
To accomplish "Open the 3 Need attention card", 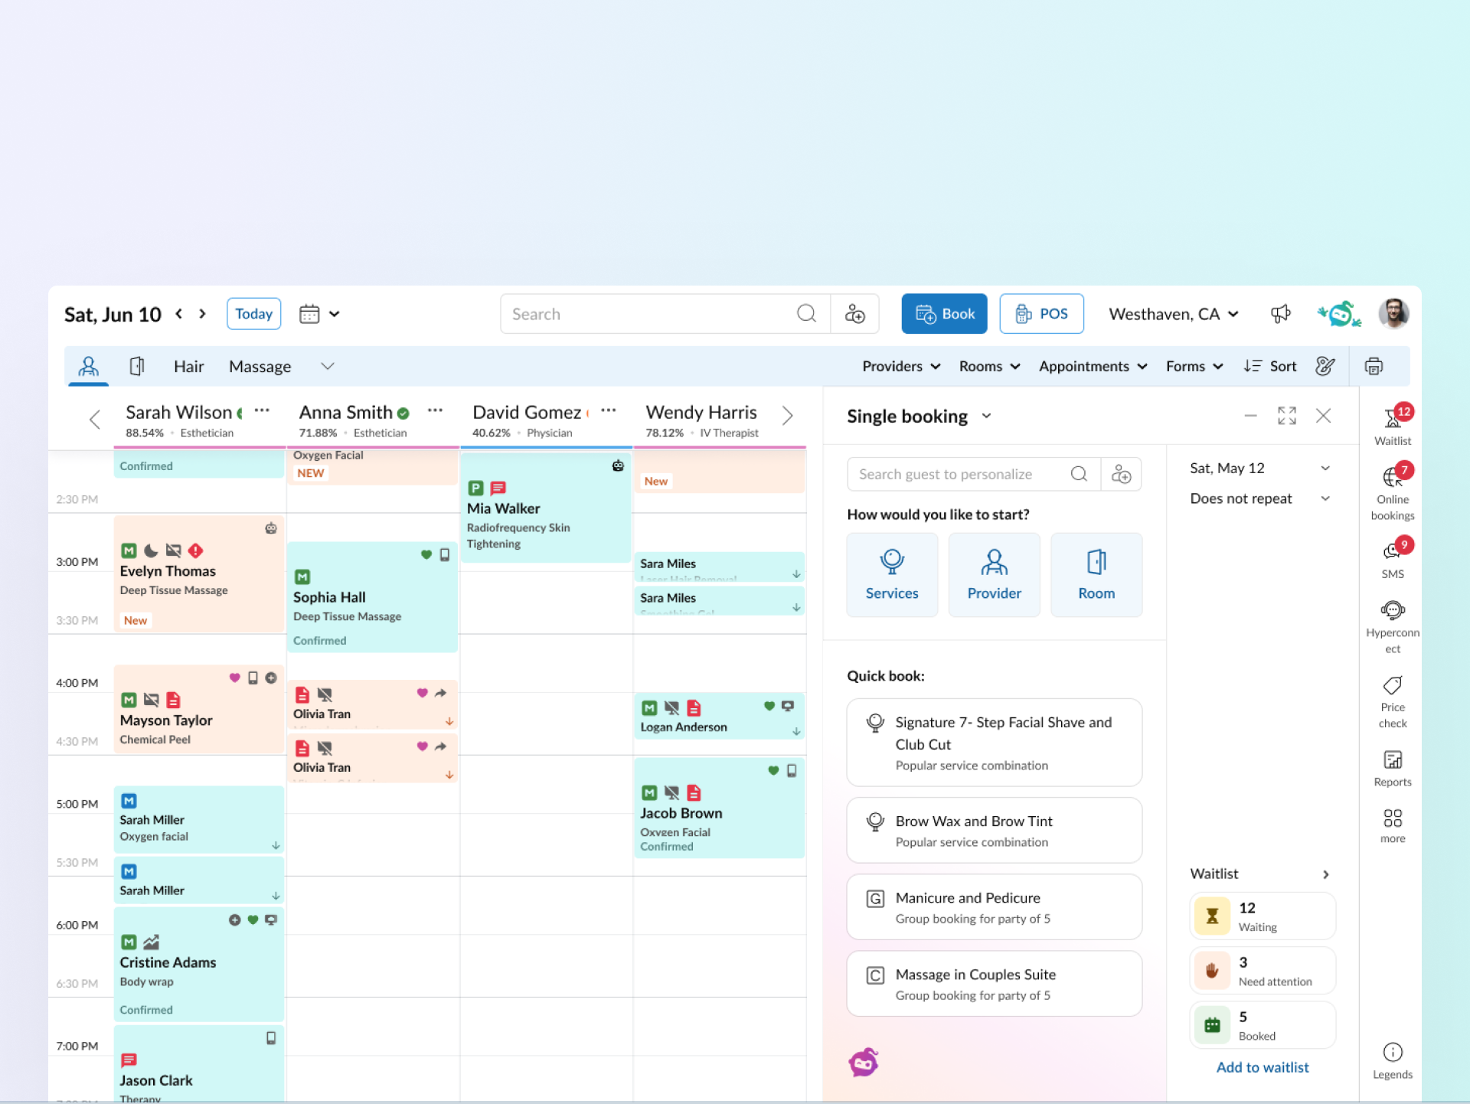I will point(1263,970).
